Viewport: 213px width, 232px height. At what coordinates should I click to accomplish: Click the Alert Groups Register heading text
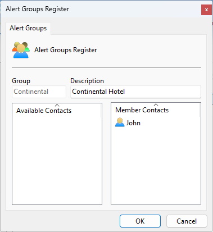point(66,50)
